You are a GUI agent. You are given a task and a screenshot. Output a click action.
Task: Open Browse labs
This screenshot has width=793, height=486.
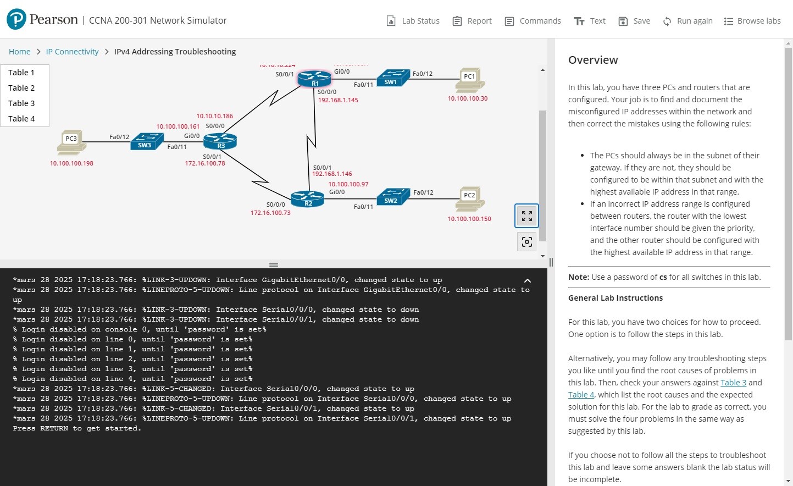coord(752,21)
